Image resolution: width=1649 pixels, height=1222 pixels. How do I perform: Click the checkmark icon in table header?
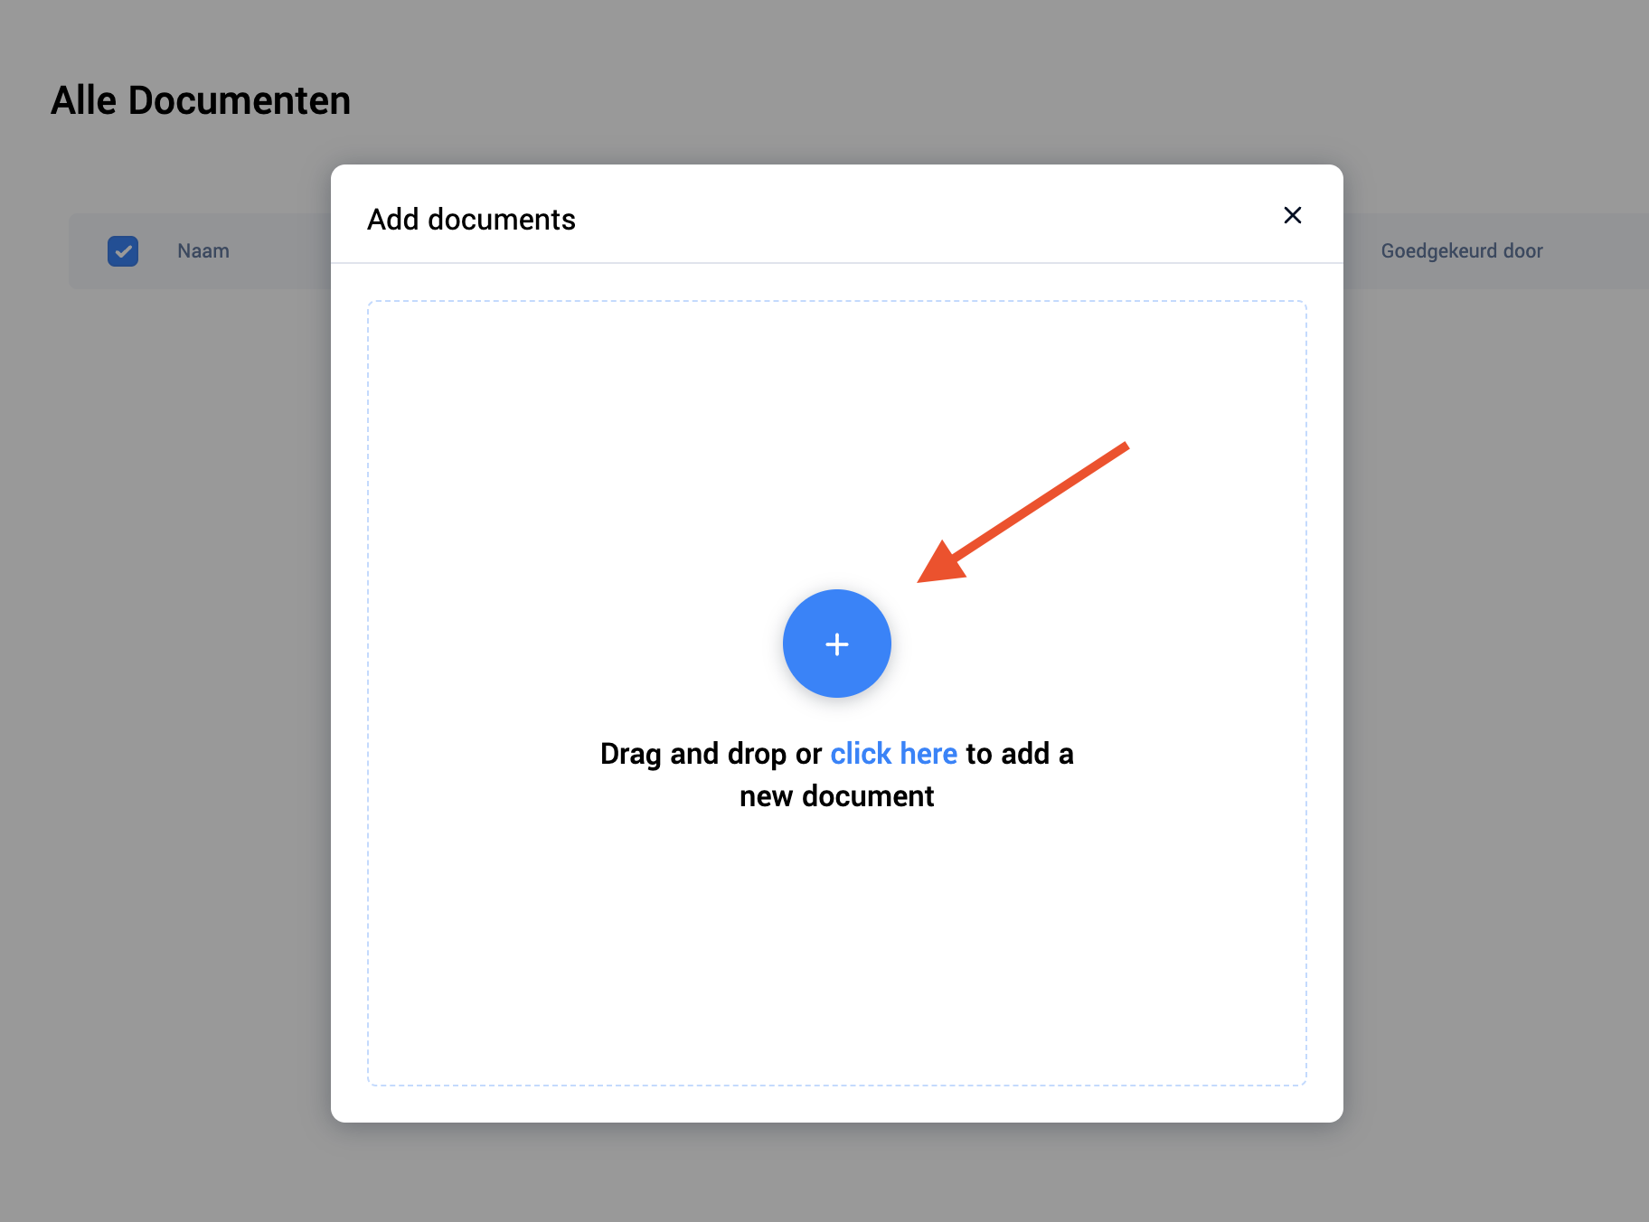click(123, 251)
